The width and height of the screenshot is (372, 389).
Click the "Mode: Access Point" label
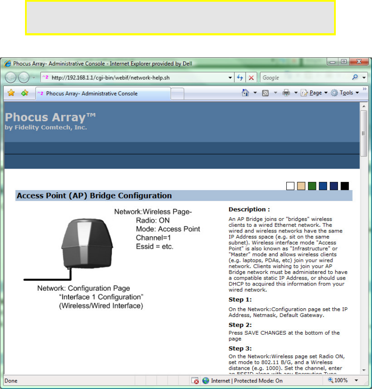[x=168, y=229]
